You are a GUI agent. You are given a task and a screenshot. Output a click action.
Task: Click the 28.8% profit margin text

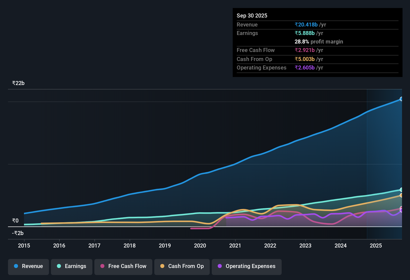(x=319, y=41)
